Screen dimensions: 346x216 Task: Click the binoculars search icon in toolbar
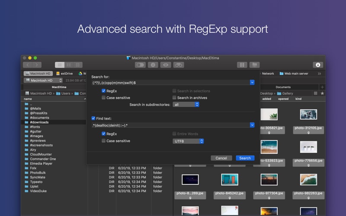point(179,65)
